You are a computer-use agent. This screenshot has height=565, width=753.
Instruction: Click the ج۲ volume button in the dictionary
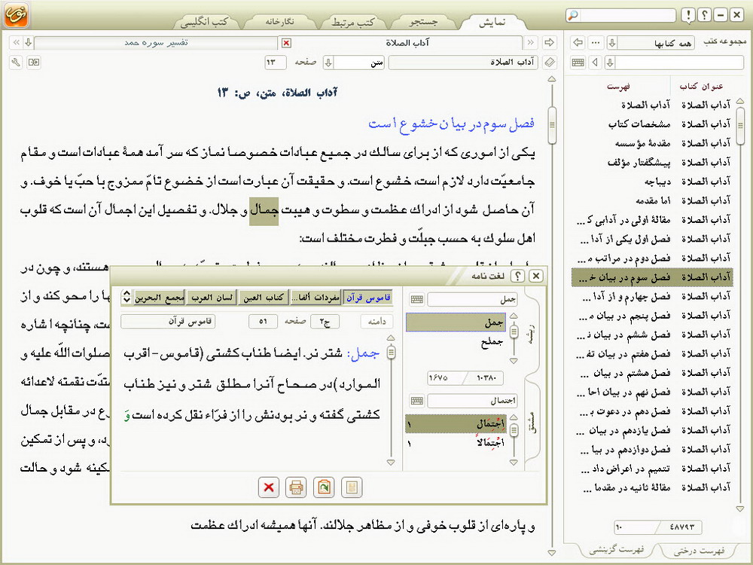[325, 322]
